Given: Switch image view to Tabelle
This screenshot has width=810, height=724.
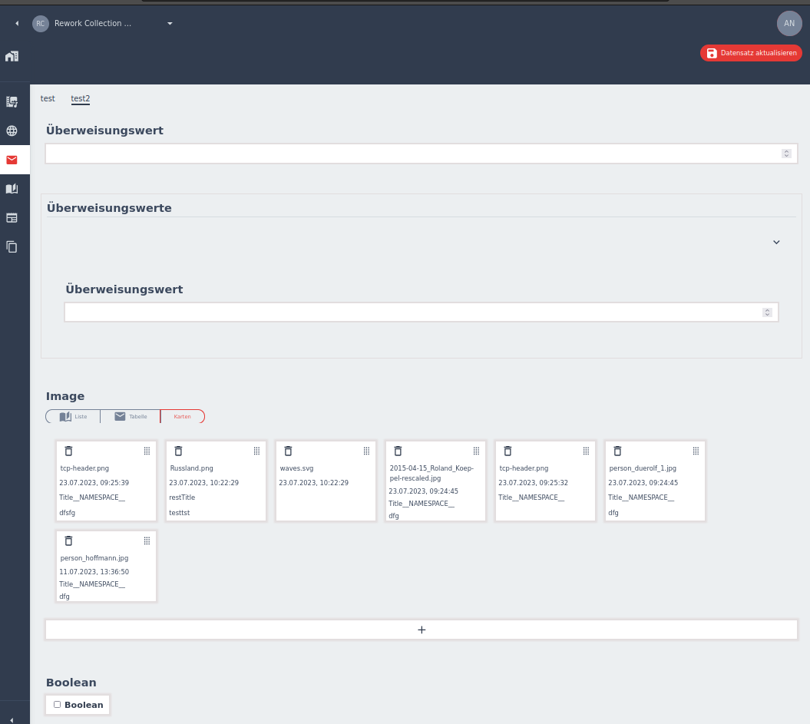Looking at the screenshot, I should 130,416.
